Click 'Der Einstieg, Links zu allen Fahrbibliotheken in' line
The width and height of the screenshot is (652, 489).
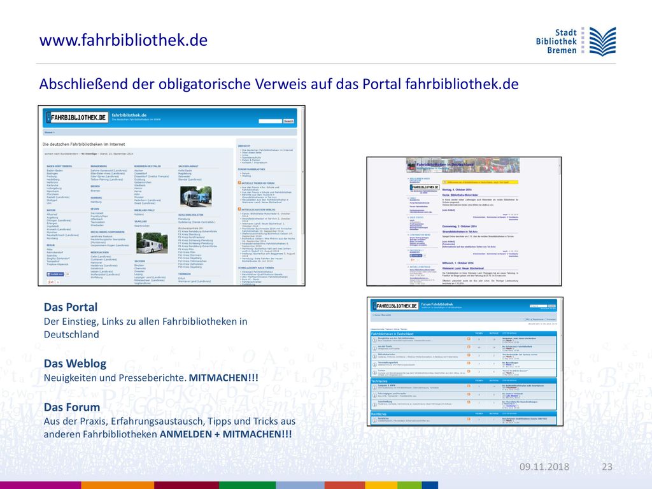point(146,322)
